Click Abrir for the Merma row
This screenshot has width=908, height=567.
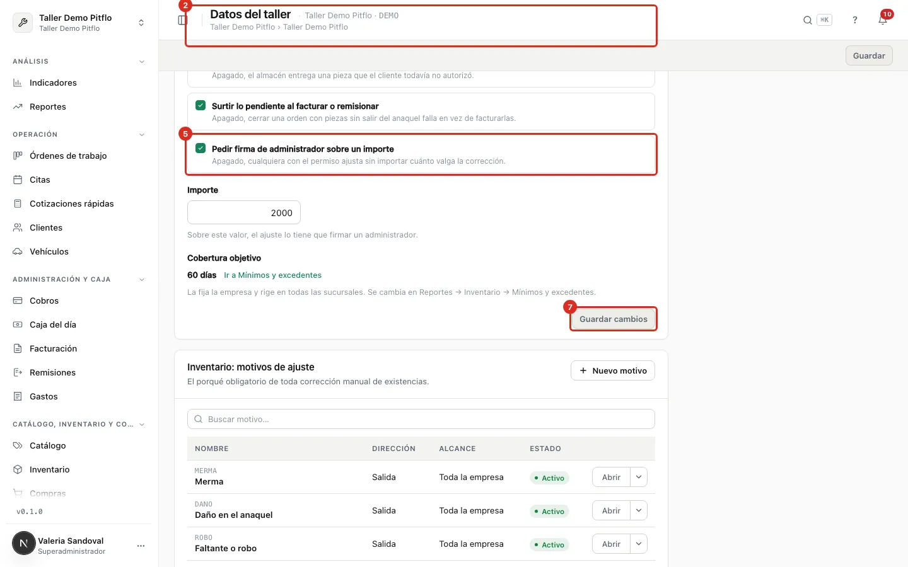click(x=611, y=477)
